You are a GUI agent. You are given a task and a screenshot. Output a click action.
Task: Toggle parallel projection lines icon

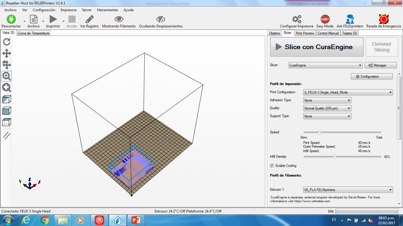tap(6, 135)
